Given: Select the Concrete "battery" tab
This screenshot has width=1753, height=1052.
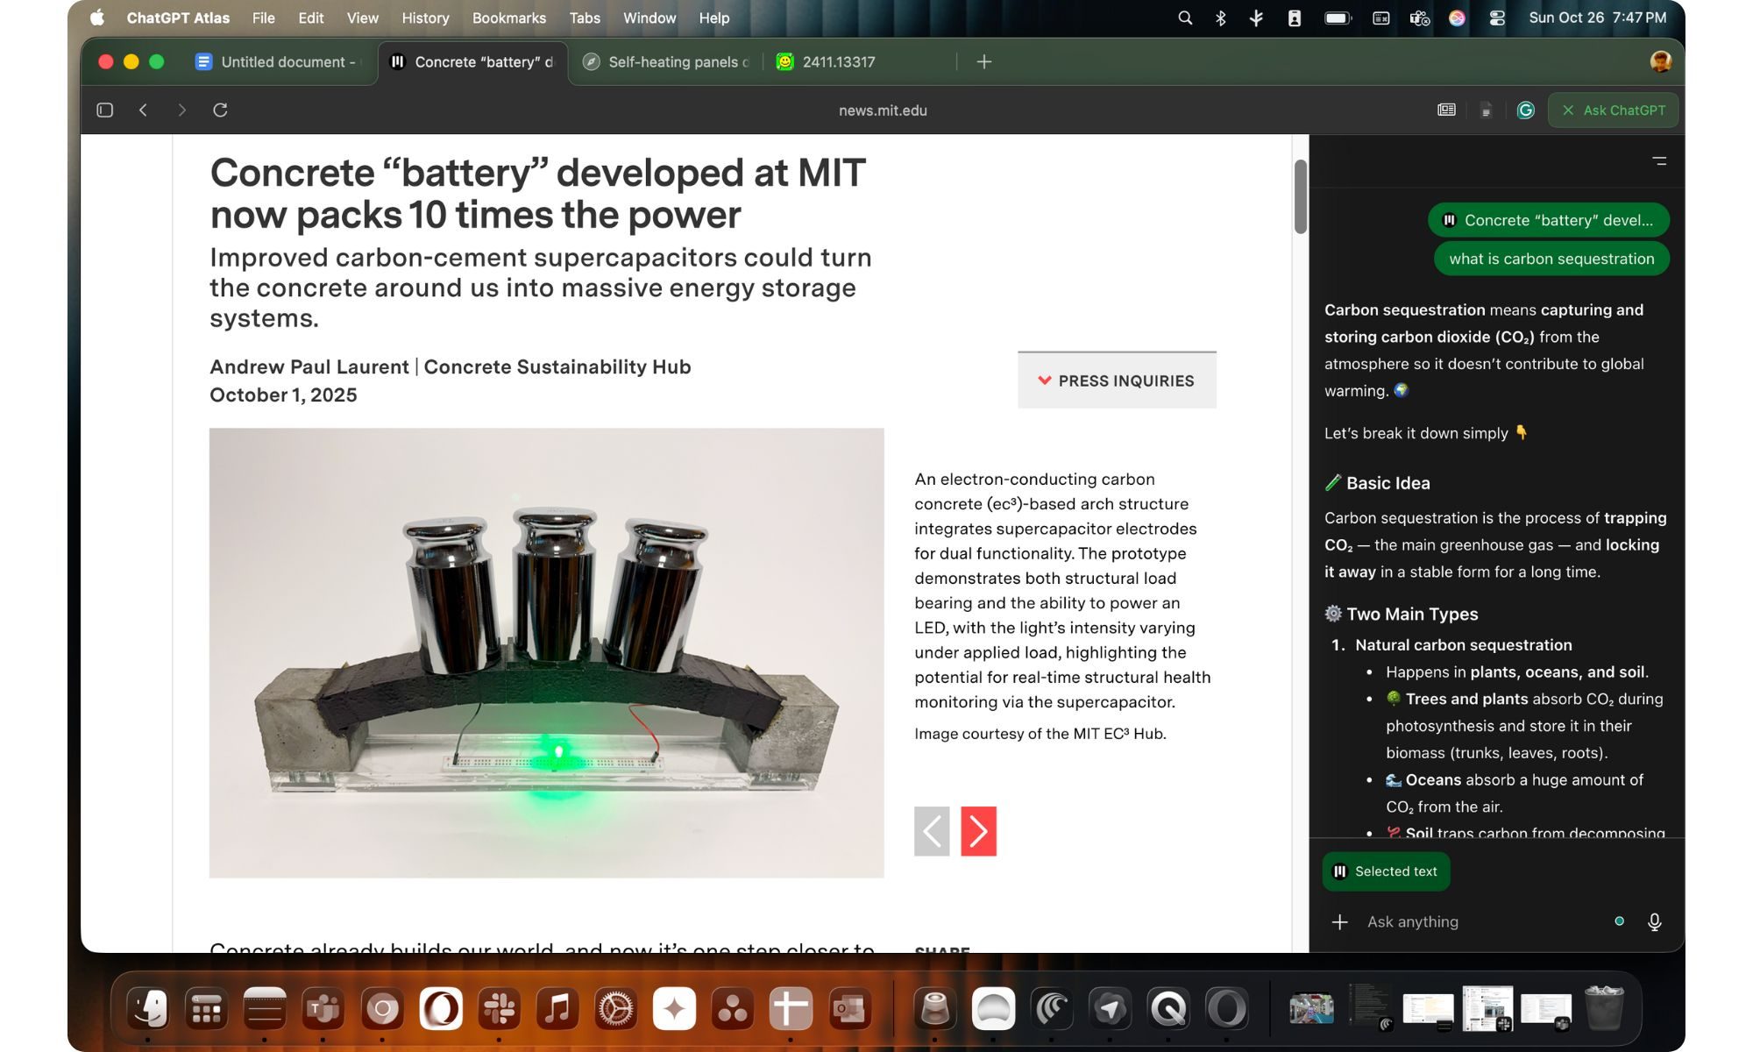Looking at the screenshot, I should (x=473, y=61).
